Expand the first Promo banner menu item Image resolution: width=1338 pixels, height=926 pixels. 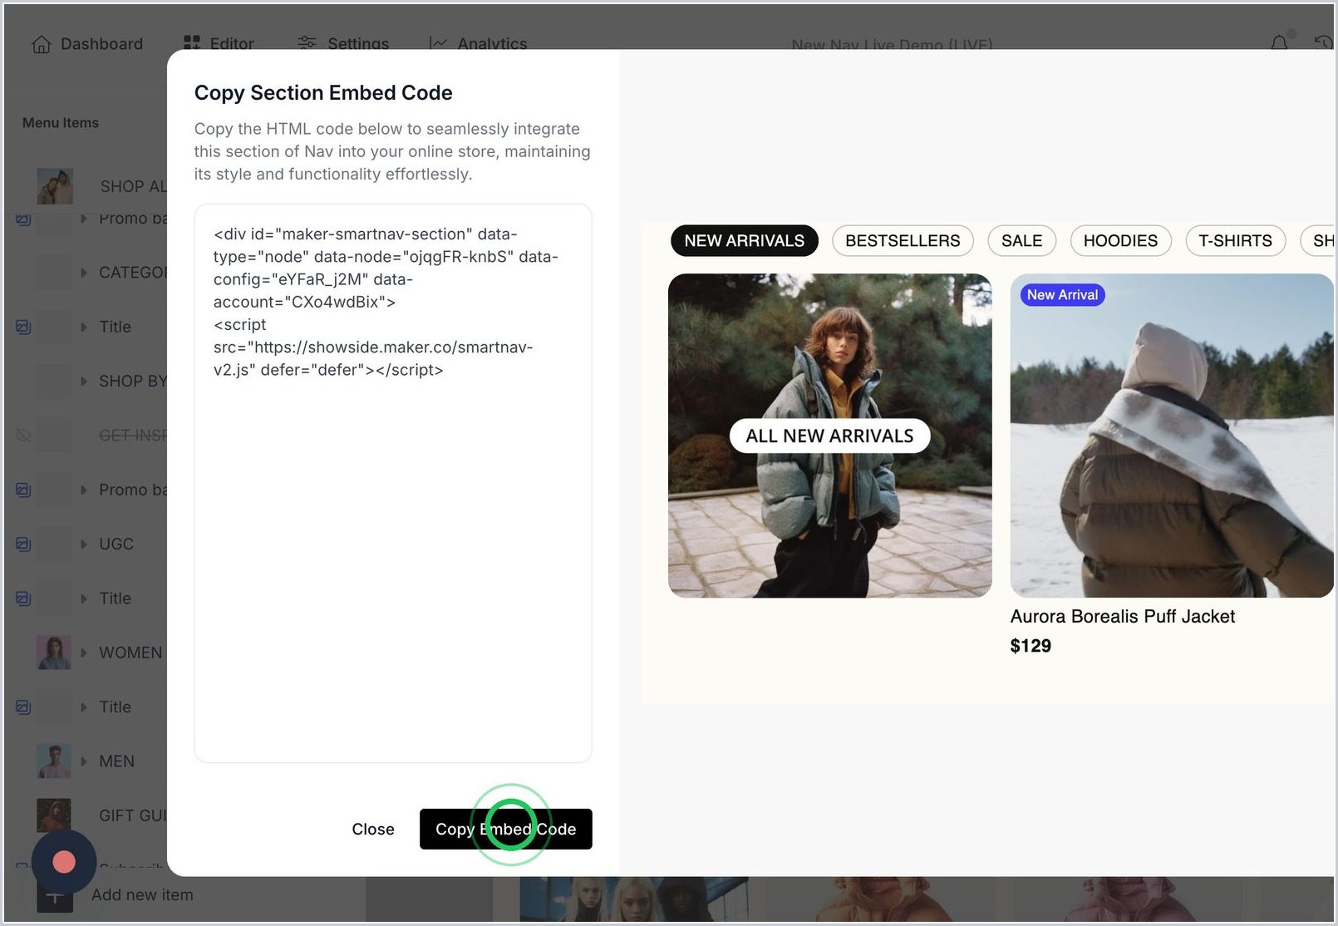[84, 219]
